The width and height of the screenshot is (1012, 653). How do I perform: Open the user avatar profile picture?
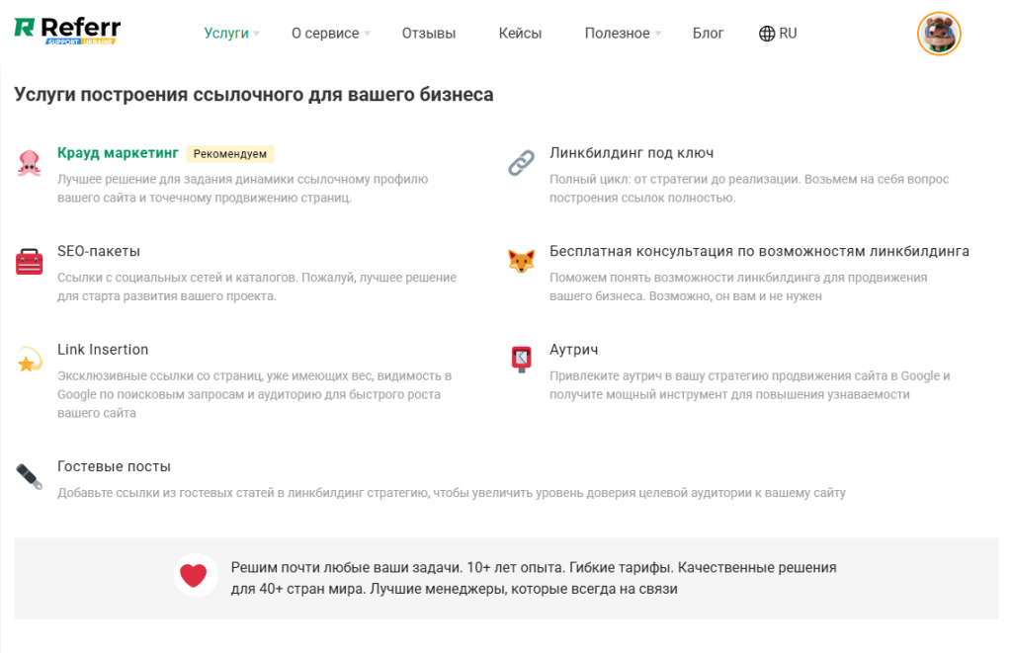coord(938,34)
